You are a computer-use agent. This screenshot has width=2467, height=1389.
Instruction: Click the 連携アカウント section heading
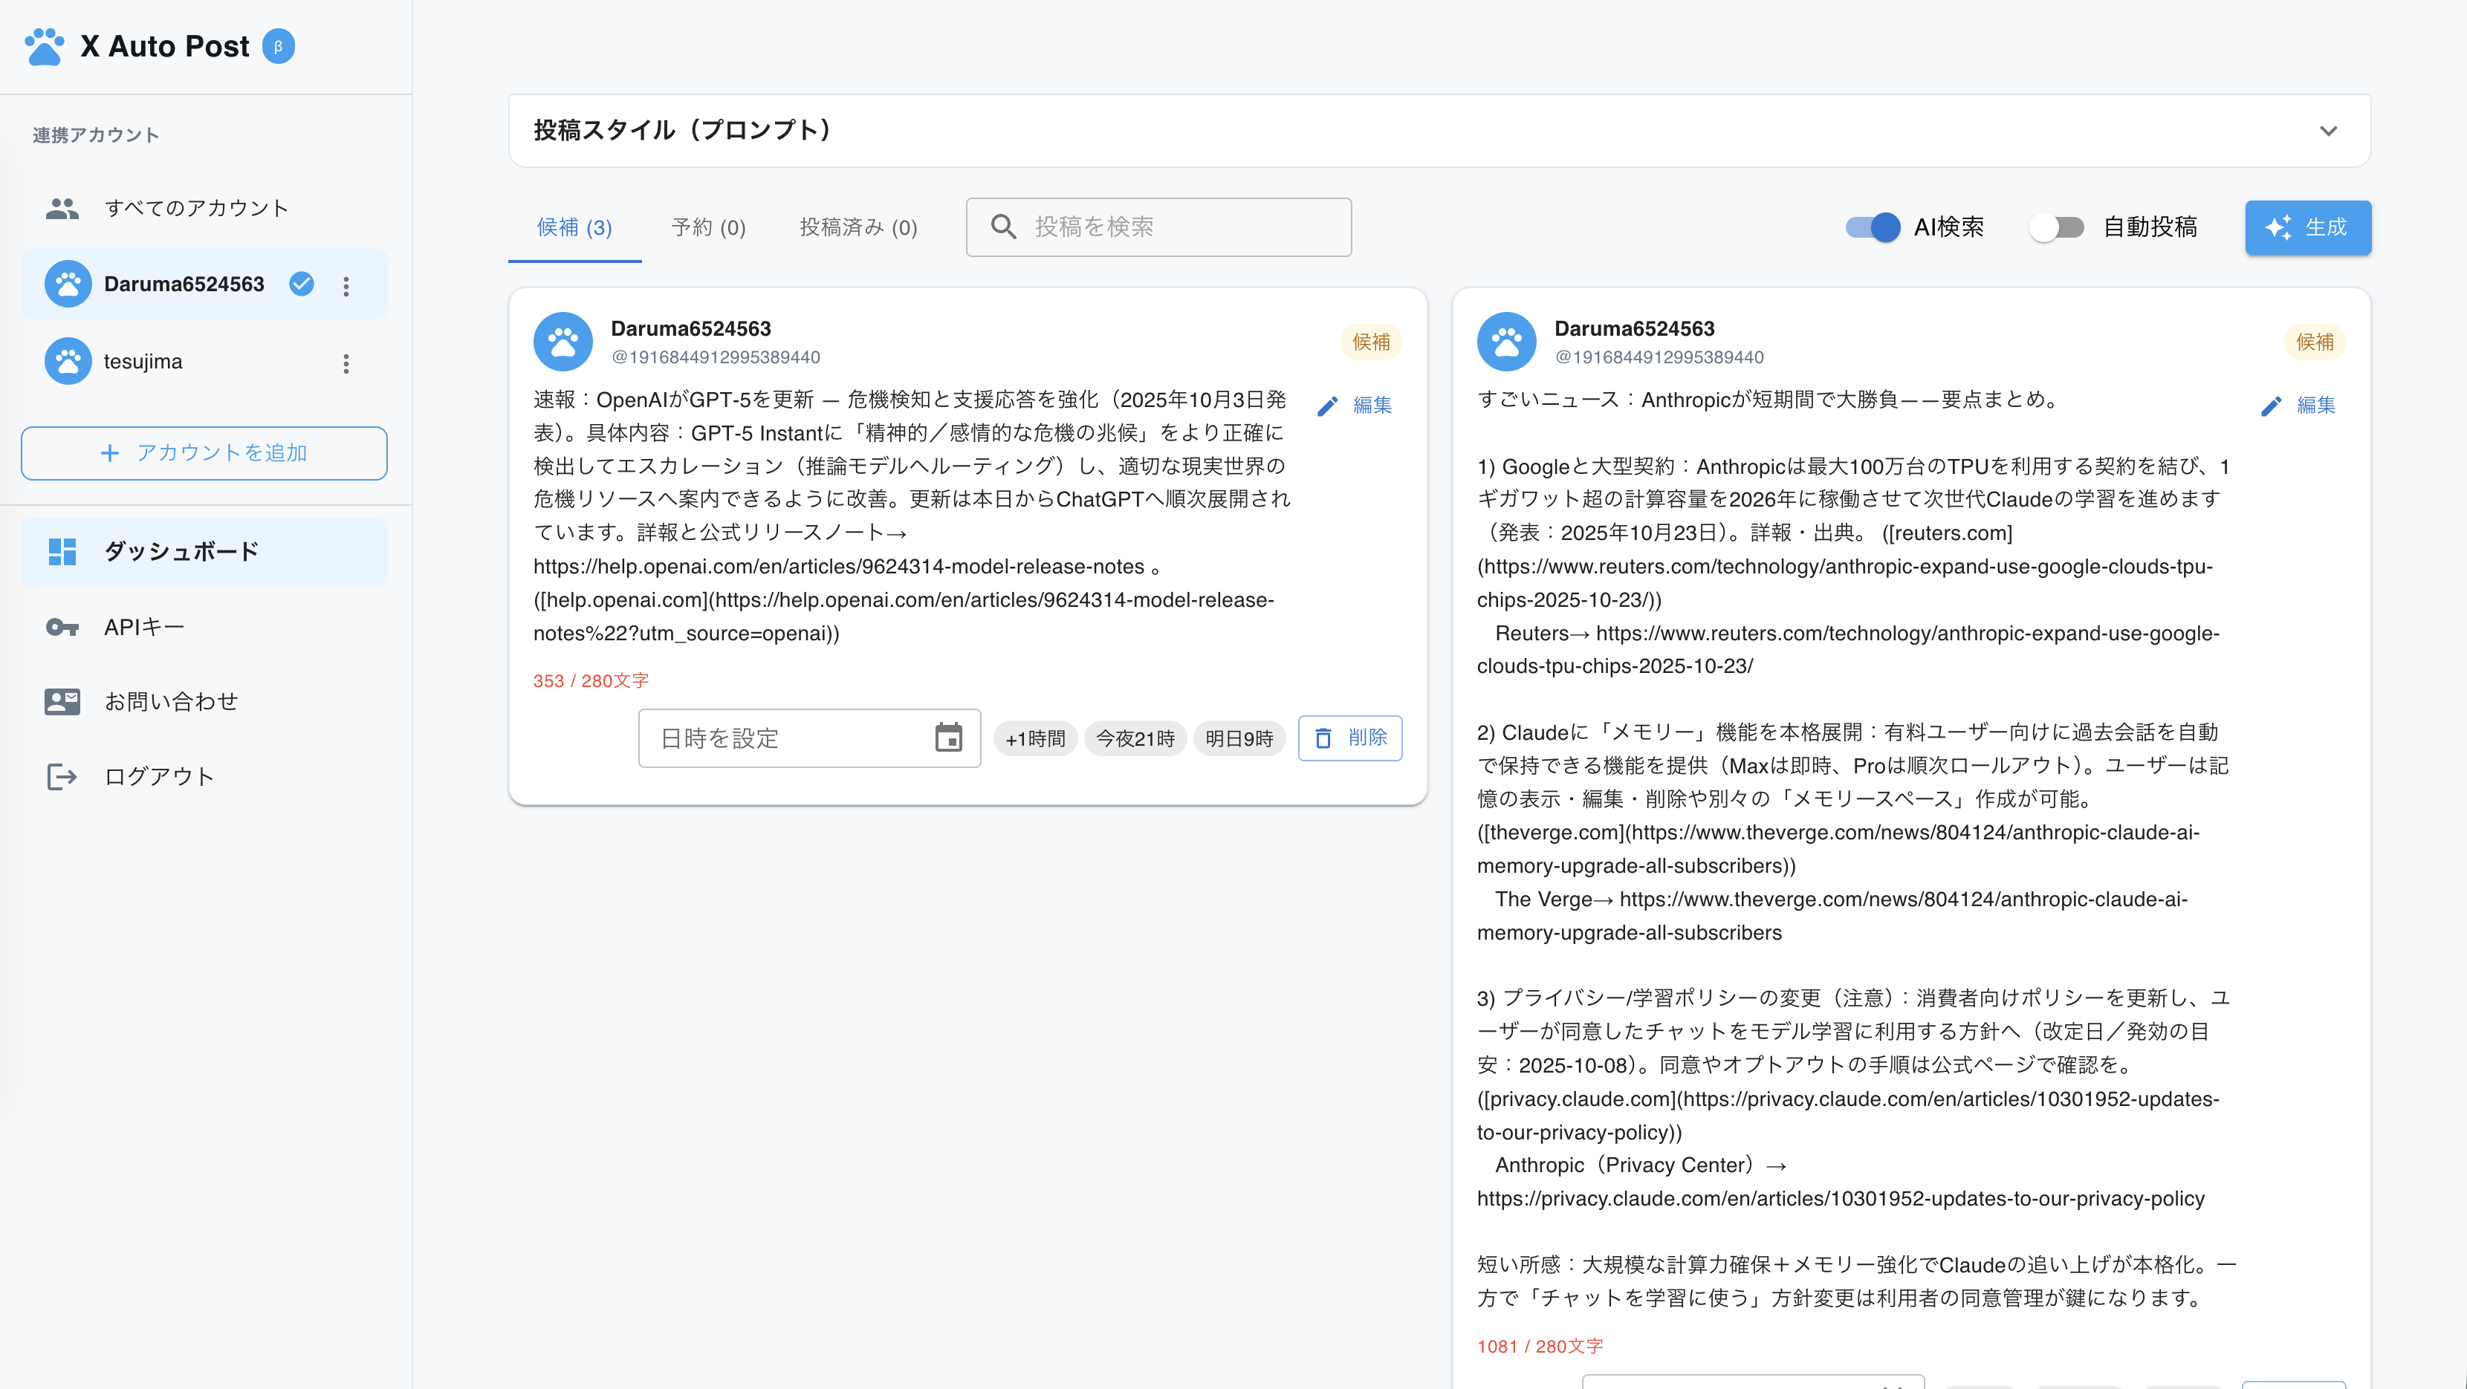(x=96, y=135)
